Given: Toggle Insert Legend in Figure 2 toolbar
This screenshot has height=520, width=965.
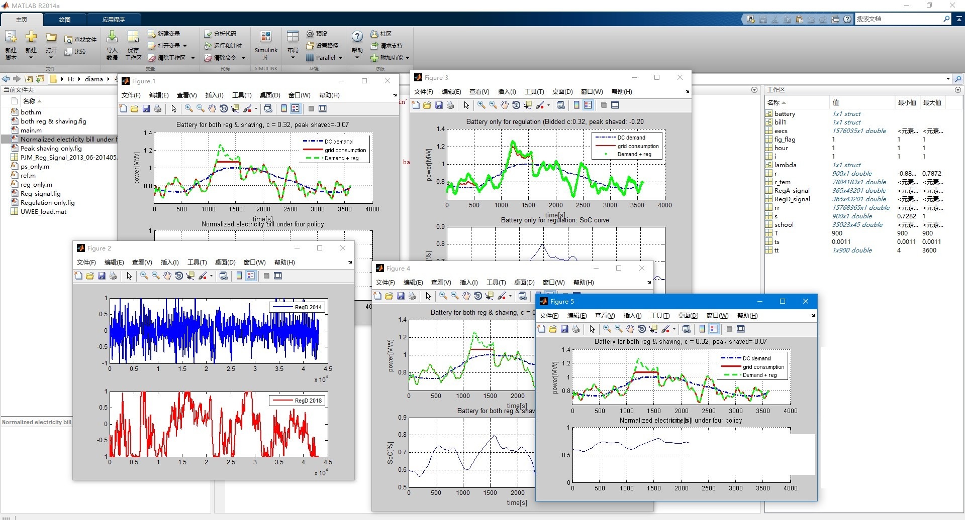Looking at the screenshot, I should 251,276.
